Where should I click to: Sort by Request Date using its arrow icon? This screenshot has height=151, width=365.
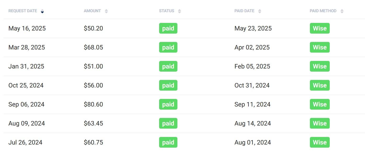pyautogui.click(x=42, y=11)
